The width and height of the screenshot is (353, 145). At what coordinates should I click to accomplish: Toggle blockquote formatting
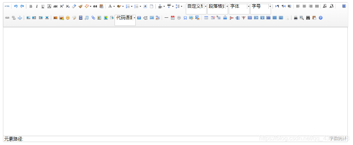(x=95, y=6)
